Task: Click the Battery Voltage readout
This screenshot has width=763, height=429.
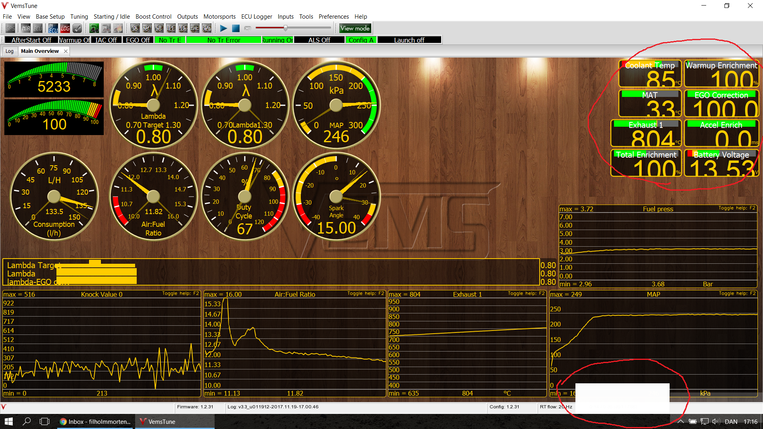Action: click(722, 163)
